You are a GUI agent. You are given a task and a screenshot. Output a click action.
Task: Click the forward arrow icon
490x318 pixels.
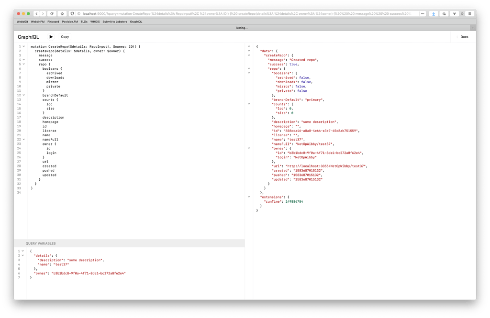pos(43,13)
